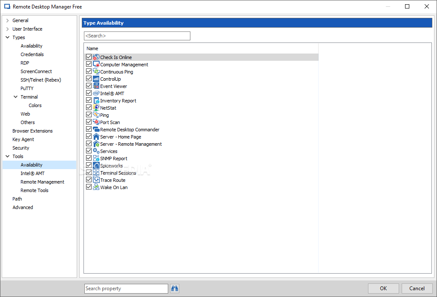Collapse the Tools tree node
Image resolution: width=437 pixels, height=297 pixels.
click(8, 156)
